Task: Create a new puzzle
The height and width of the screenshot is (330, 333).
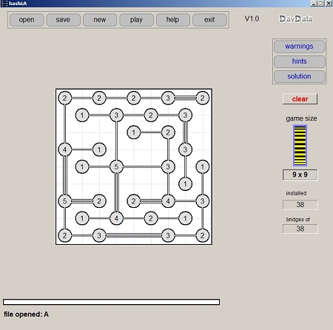Action: pyautogui.click(x=100, y=20)
